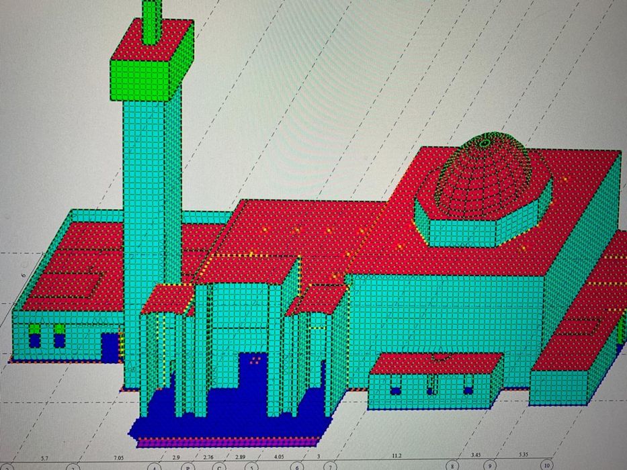Screen dimensions: 627x470
Task: Click the grid bubble labeled 8
Action: pos(453,465)
